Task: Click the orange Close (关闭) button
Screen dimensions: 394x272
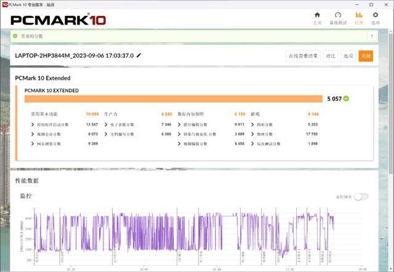Action: pyautogui.click(x=366, y=56)
